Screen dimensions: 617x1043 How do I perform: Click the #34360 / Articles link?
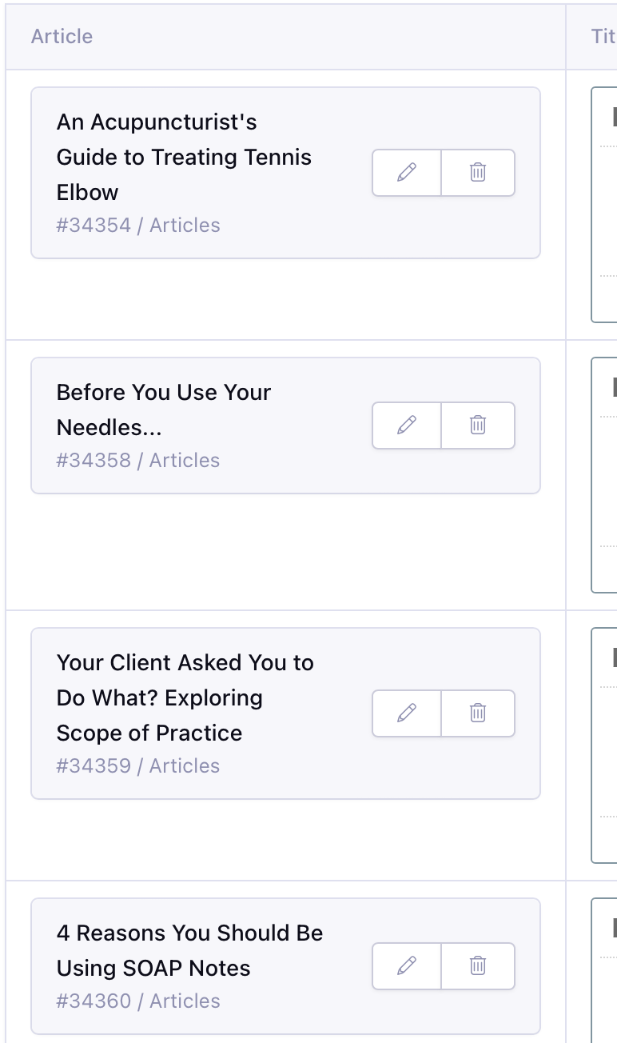click(x=137, y=1001)
